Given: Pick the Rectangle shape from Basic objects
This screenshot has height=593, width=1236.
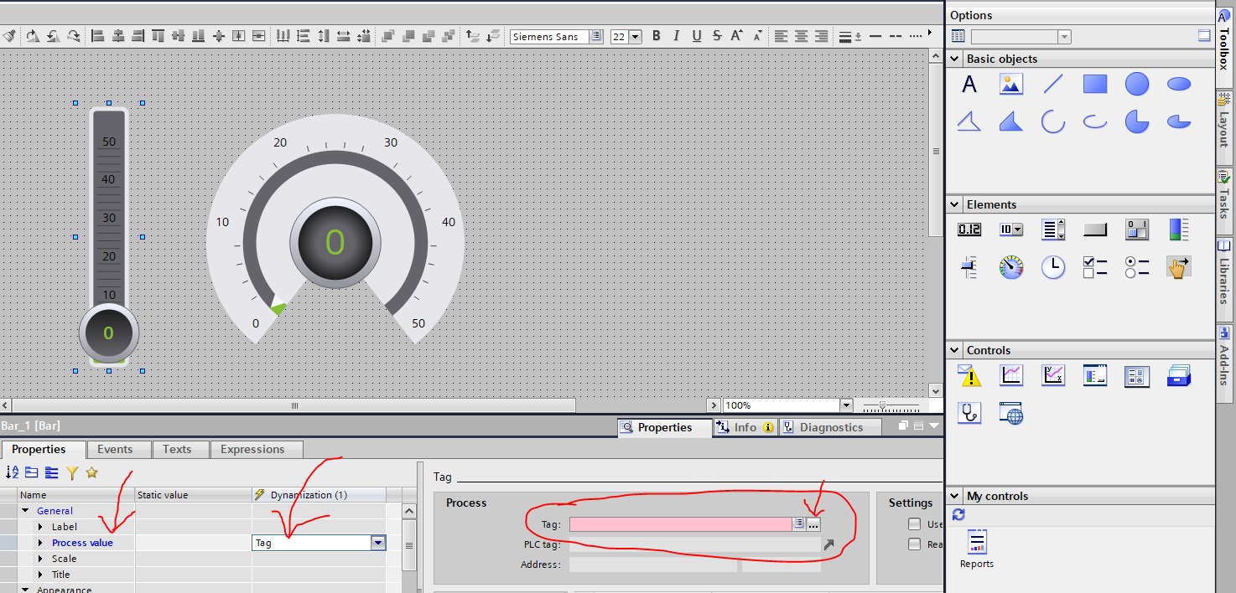Looking at the screenshot, I should tap(1094, 84).
